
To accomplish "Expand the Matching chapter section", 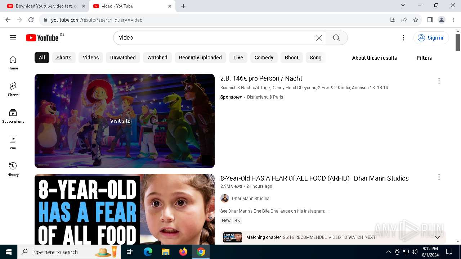I will click(438, 237).
